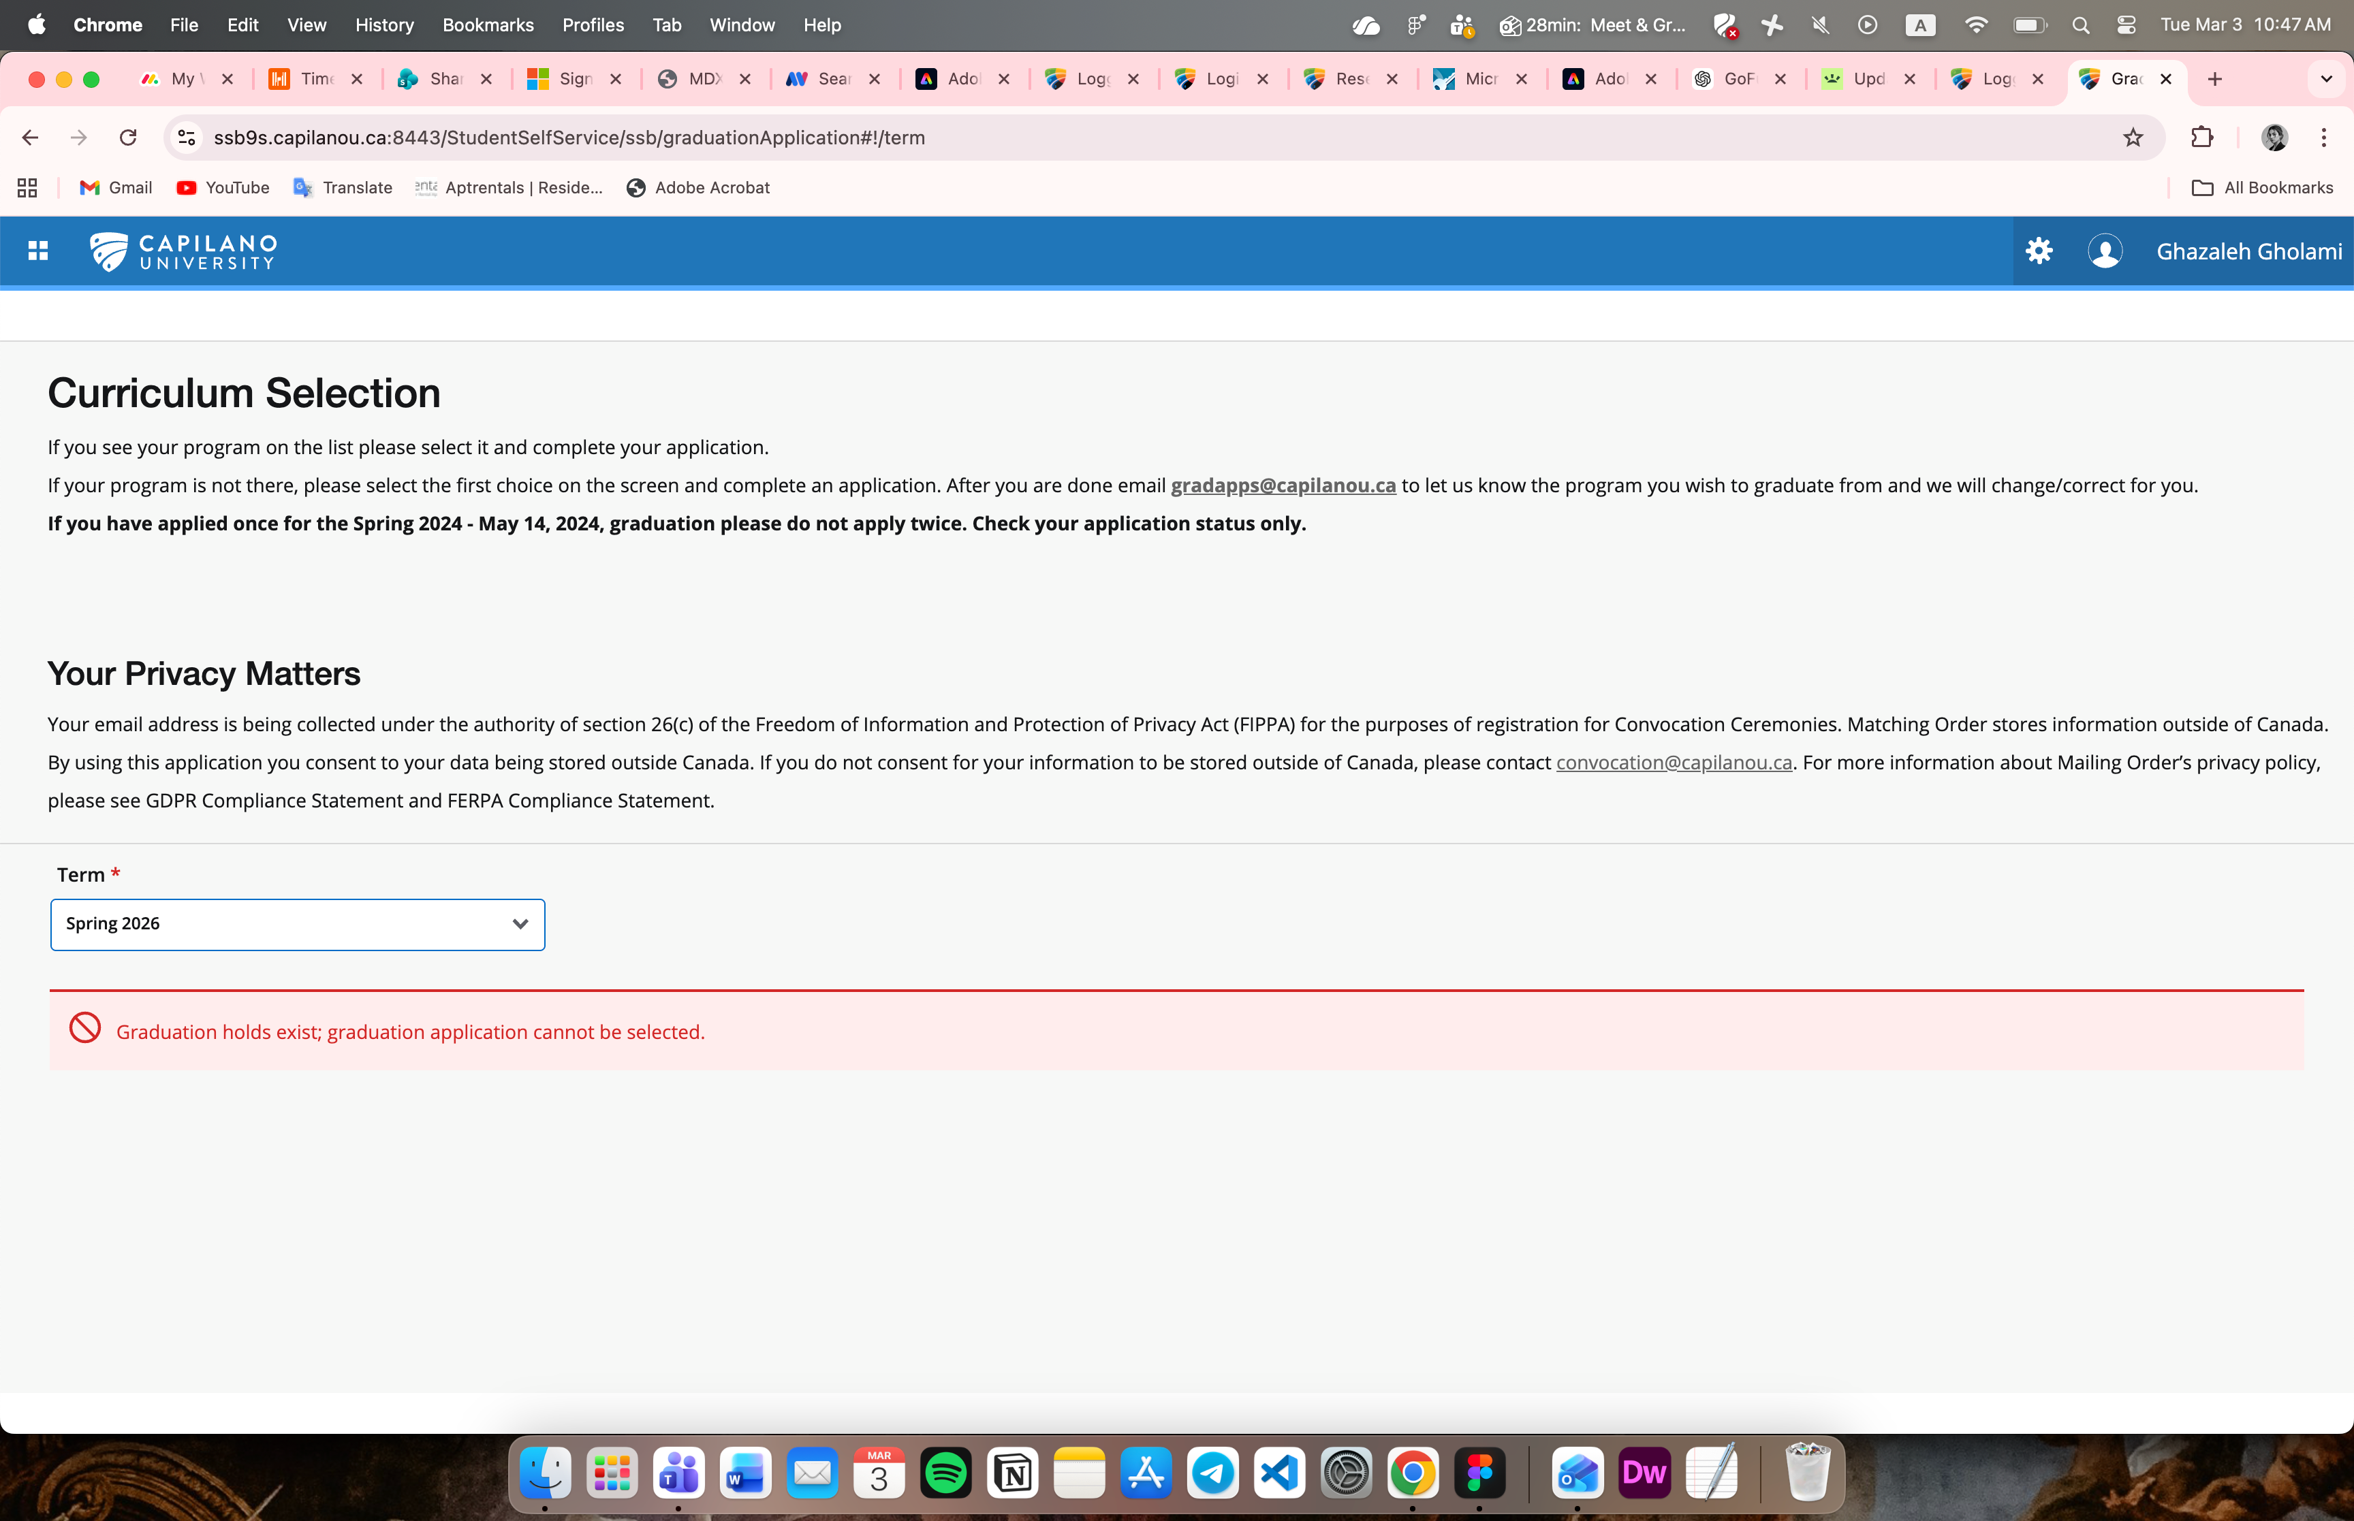The image size is (2354, 1521).
Task: Expand the tab search chevron in Chrome
Action: click(x=2325, y=79)
